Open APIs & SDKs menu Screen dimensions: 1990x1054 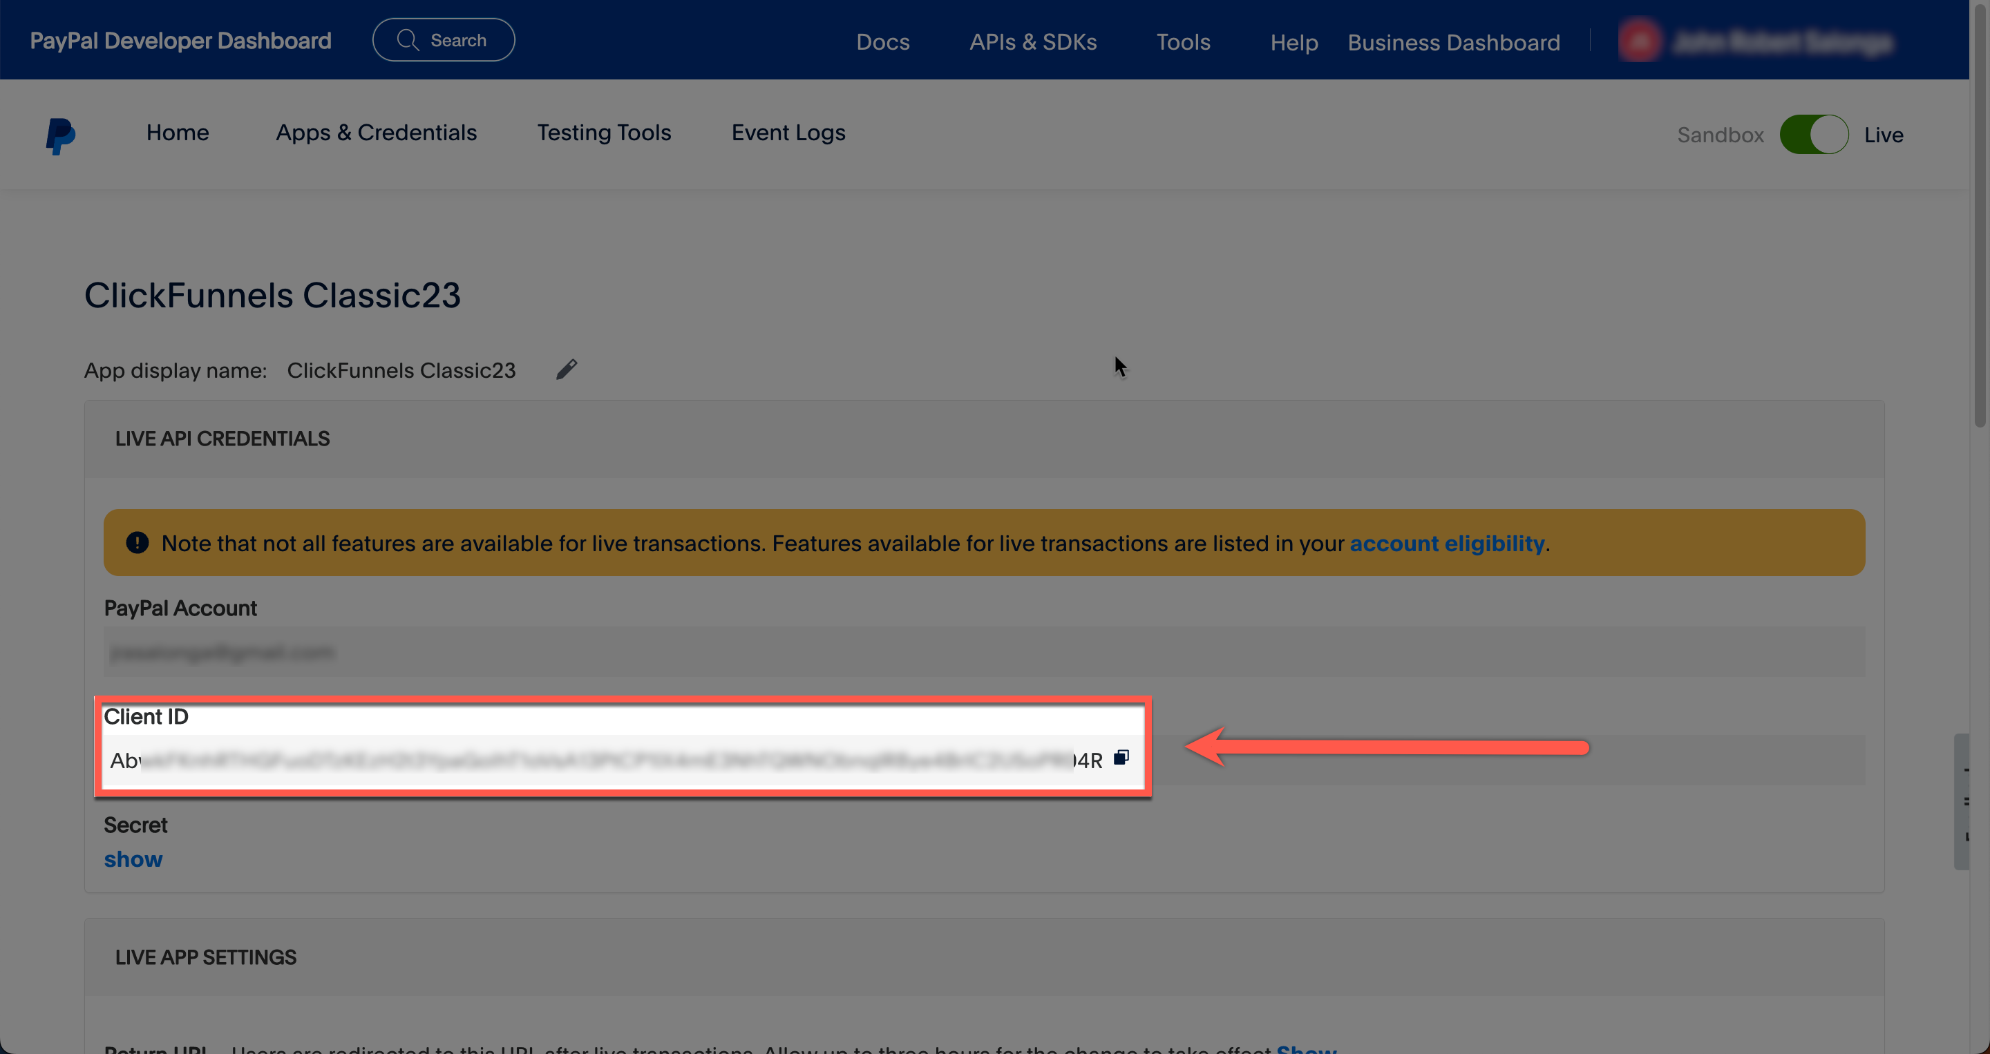1033,41
